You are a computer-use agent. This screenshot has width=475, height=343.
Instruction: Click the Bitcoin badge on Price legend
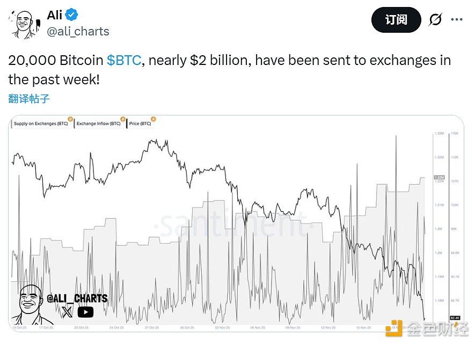point(153,119)
